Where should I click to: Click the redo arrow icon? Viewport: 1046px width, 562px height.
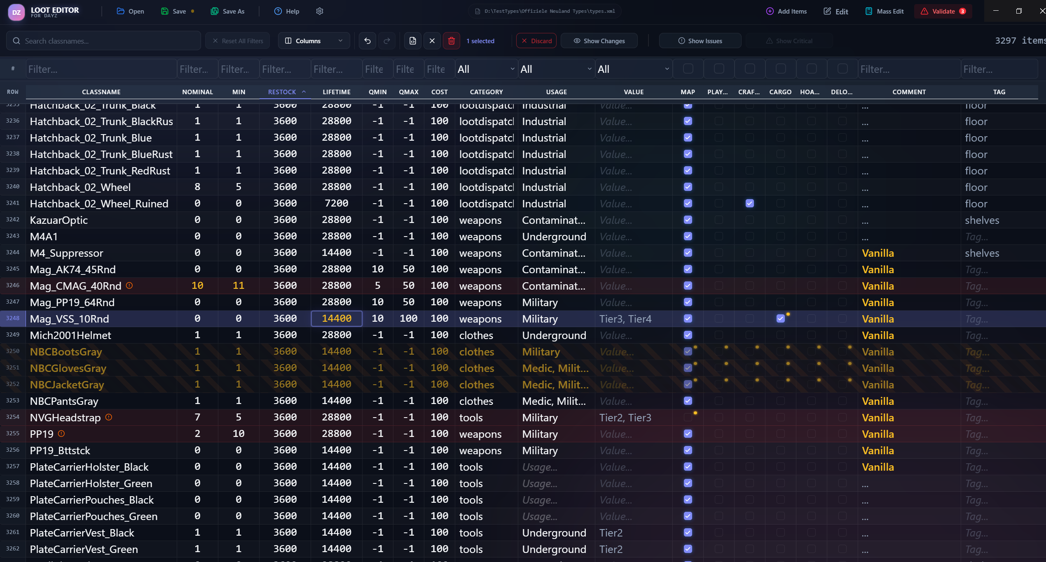(386, 41)
